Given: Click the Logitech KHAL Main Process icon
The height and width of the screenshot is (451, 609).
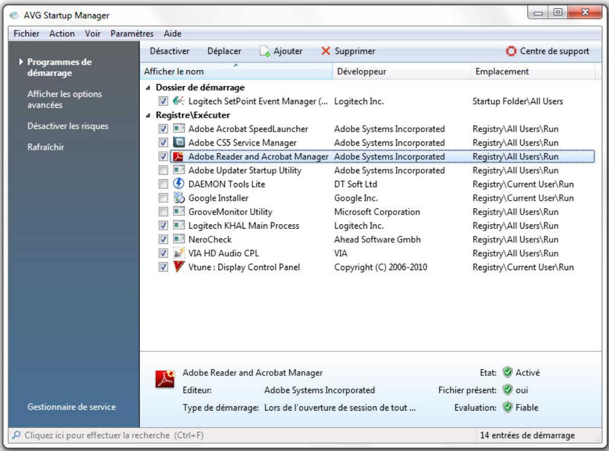Looking at the screenshot, I should [179, 225].
